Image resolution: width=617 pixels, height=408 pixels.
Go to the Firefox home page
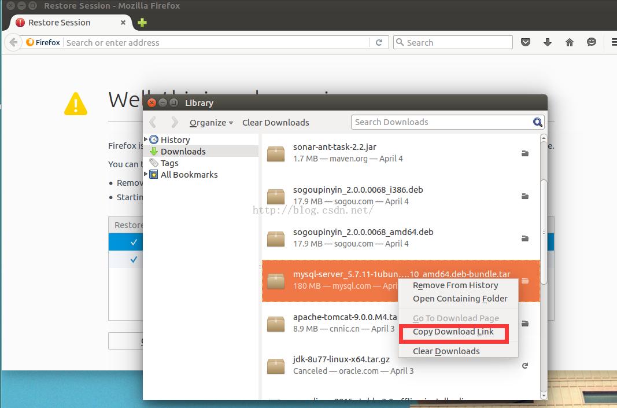click(x=570, y=42)
